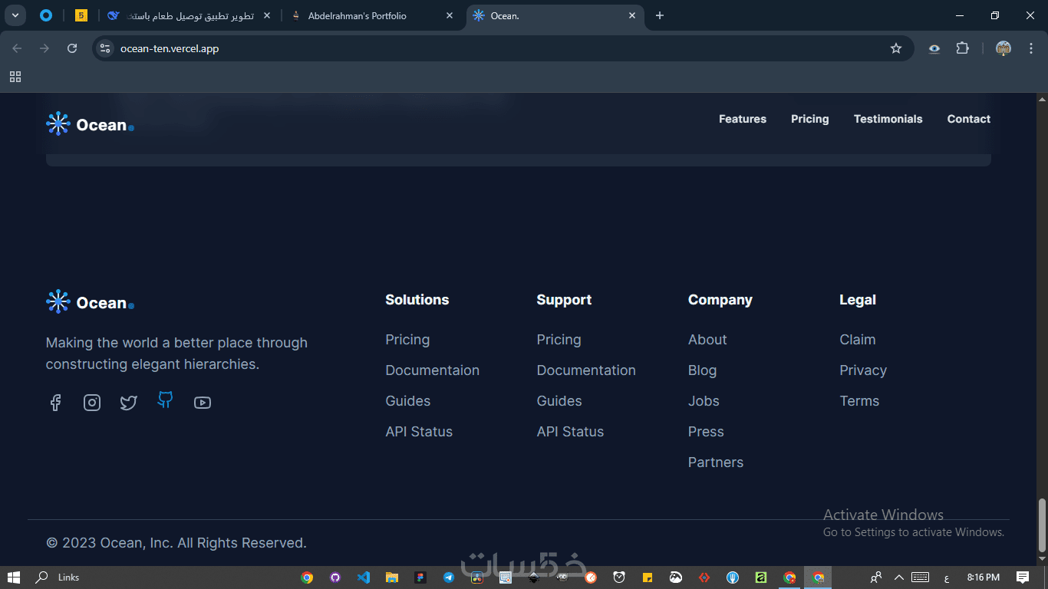
Task: Open File Explorer from the taskbar
Action: [x=391, y=577]
